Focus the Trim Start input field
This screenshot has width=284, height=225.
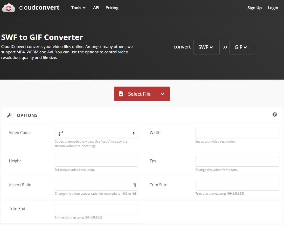237,185
